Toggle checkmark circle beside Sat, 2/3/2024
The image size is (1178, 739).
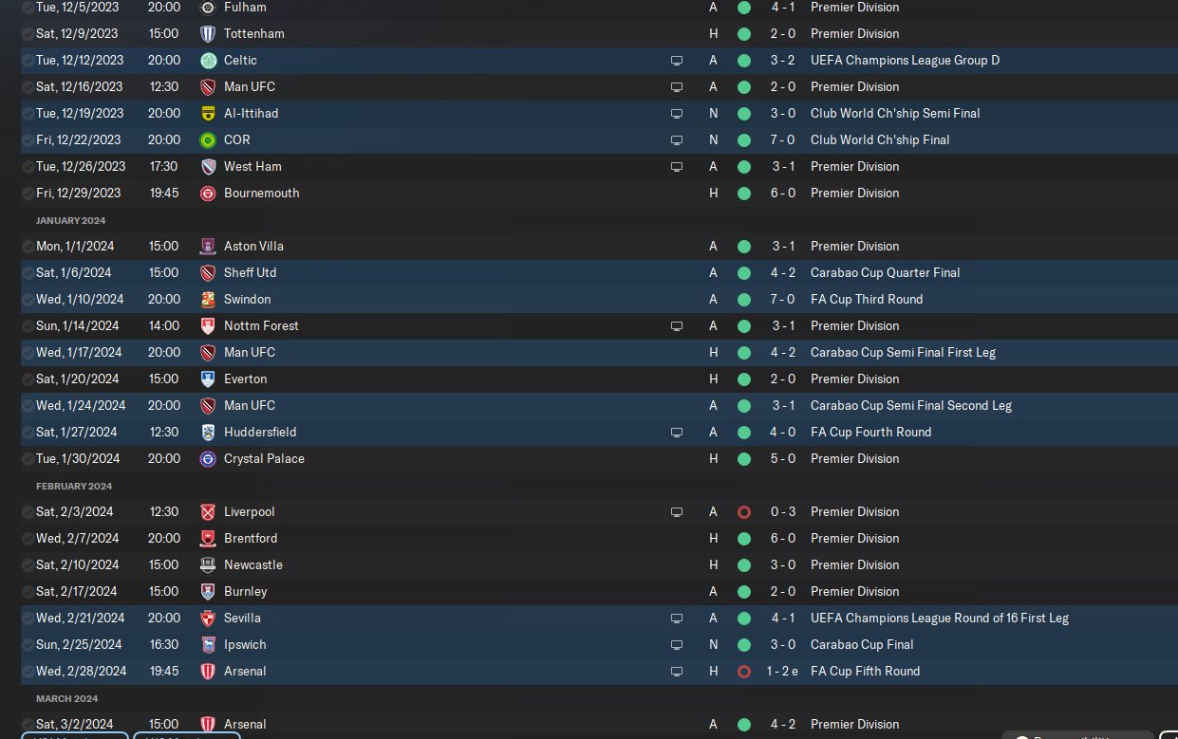click(x=27, y=511)
